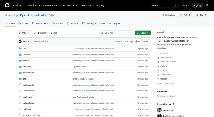
Task: Open the Contributors heading link
Action: coord(166,104)
